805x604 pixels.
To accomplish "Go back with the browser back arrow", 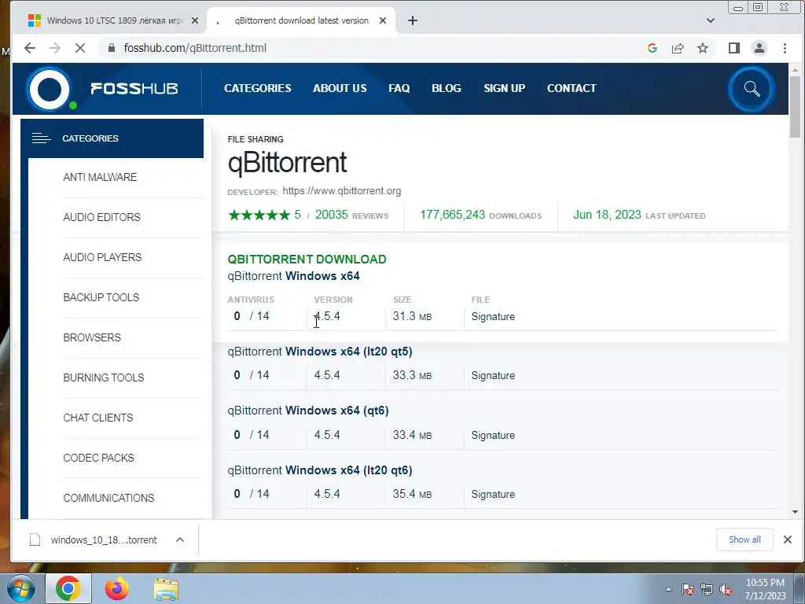I will [x=30, y=48].
